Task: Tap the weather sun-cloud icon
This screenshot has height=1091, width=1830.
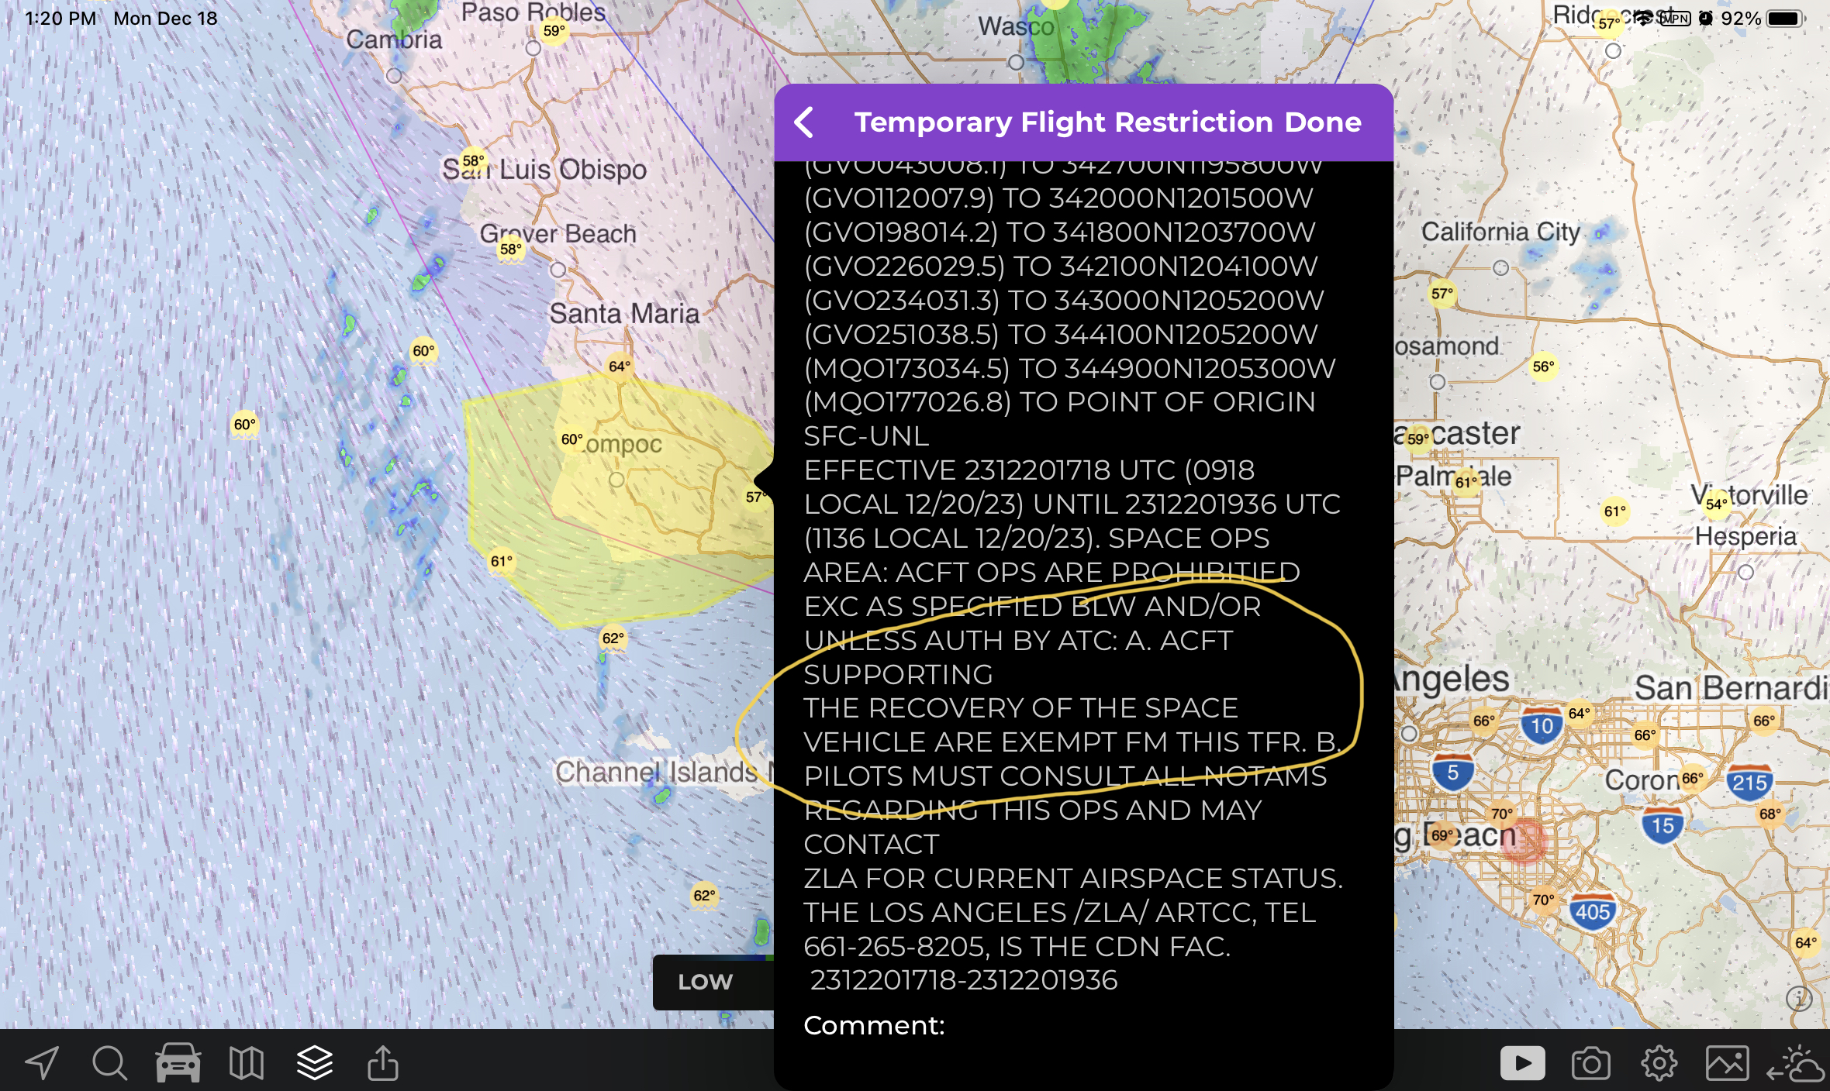Action: pos(1795,1063)
